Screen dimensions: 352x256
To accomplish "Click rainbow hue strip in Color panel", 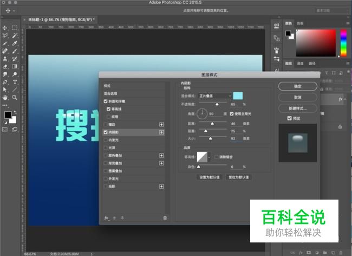I will coord(343,43).
